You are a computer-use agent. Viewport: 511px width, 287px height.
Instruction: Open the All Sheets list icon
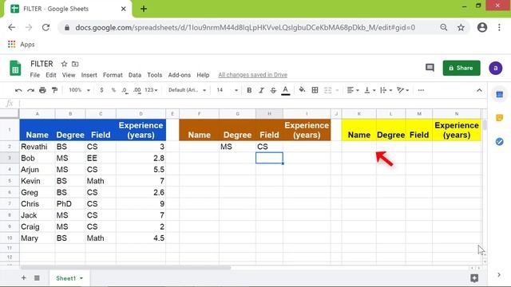pos(37,278)
